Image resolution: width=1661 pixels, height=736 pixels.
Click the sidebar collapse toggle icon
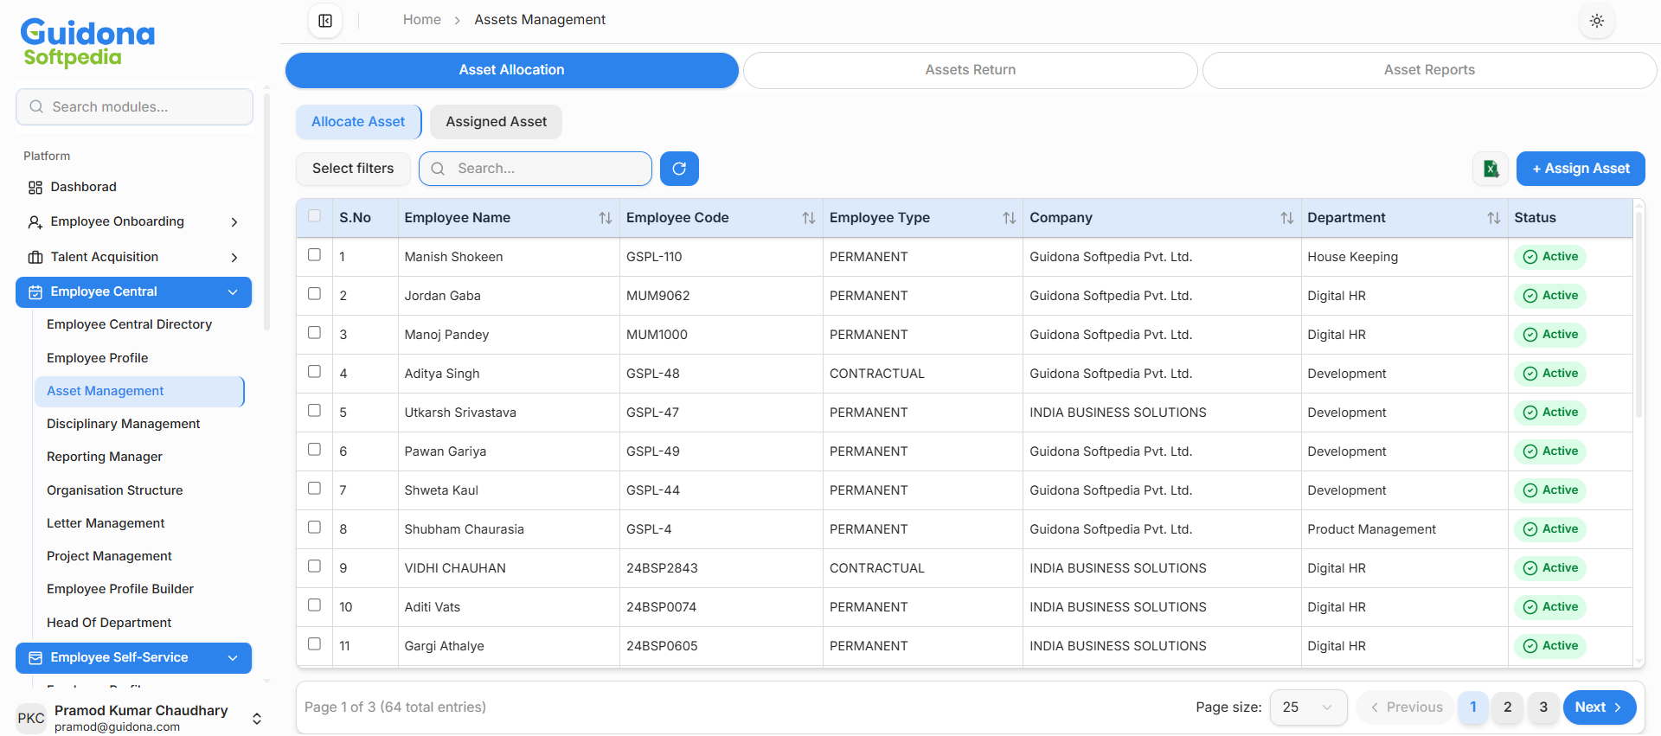pyautogui.click(x=325, y=21)
